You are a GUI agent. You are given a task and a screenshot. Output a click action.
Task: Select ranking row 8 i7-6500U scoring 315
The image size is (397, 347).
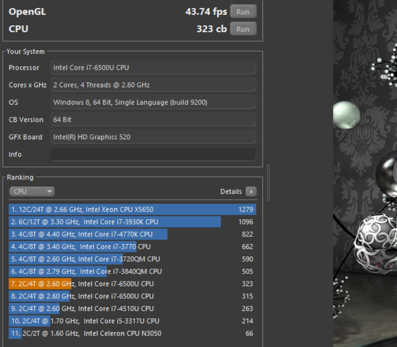tap(132, 296)
